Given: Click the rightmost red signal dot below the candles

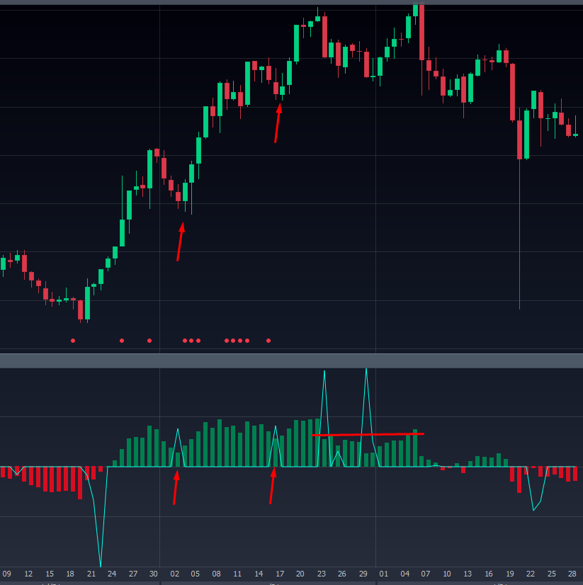Looking at the screenshot, I should 268,341.
